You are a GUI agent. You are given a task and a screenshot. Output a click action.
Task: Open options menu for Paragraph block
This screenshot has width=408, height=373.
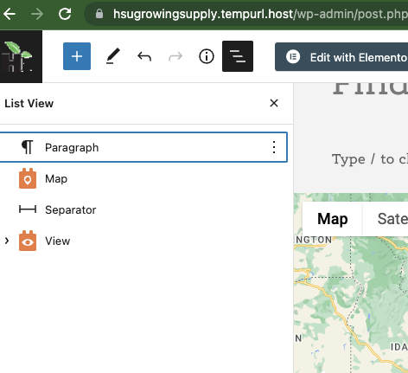click(274, 147)
